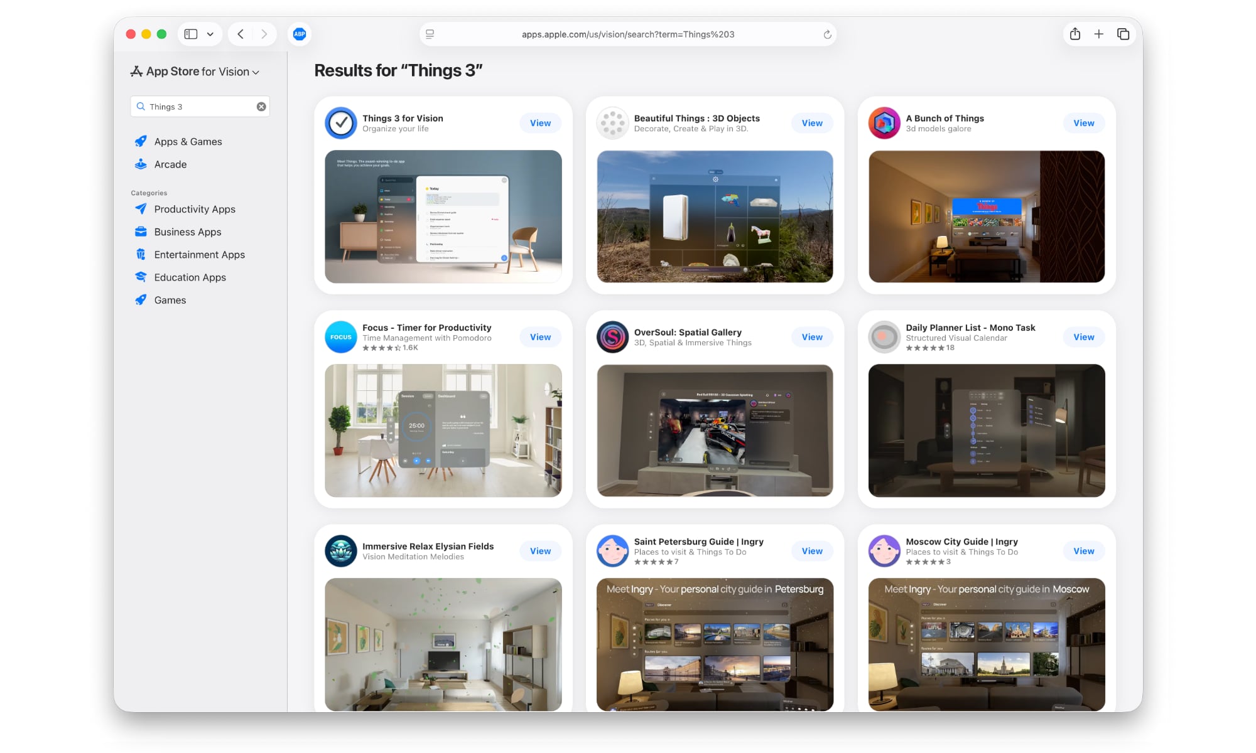Select the Entertainment Apps category
The height and width of the screenshot is (753, 1256).
(199, 254)
